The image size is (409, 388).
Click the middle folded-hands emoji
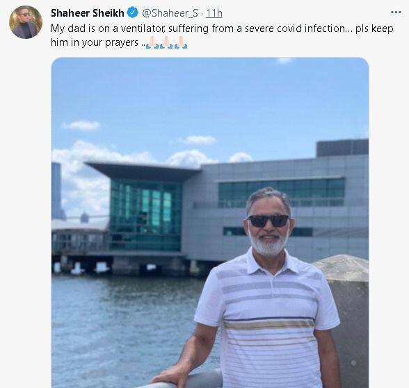pos(166,42)
